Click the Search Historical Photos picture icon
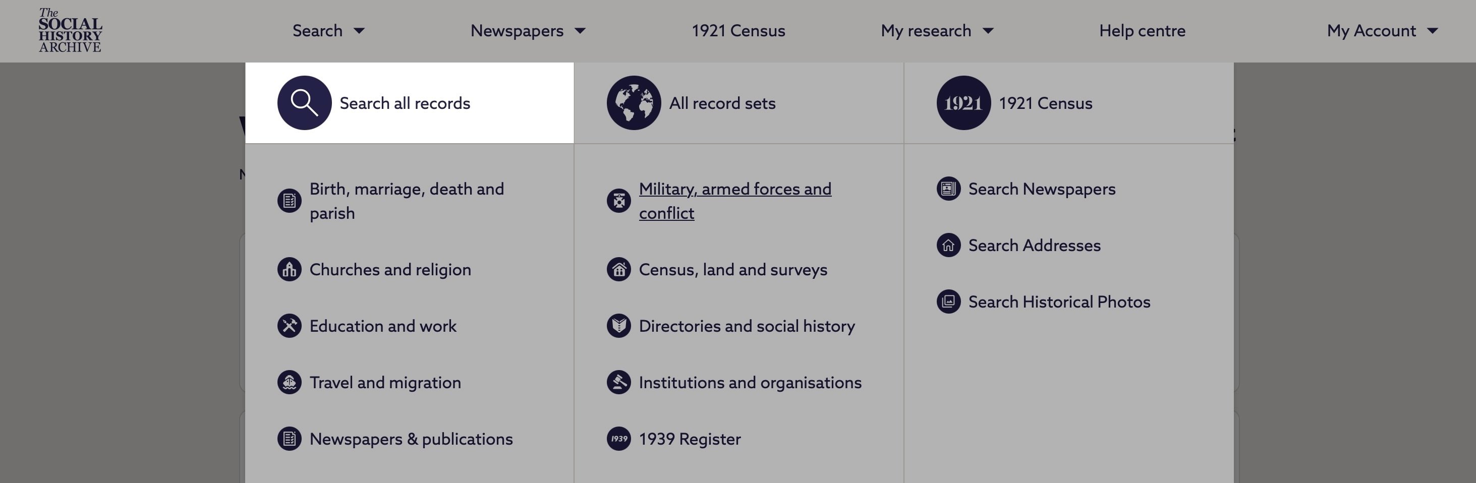Image resolution: width=1476 pixels, height=483 pixels. [x=948, y=302]
